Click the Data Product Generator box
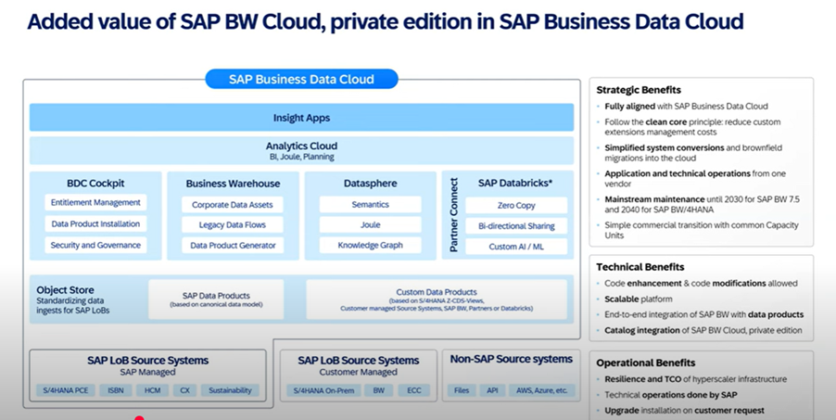 tap(233, 246)
